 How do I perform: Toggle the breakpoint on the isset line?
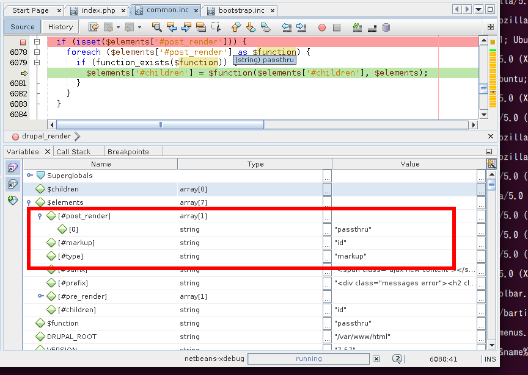[x=23, y=42]
